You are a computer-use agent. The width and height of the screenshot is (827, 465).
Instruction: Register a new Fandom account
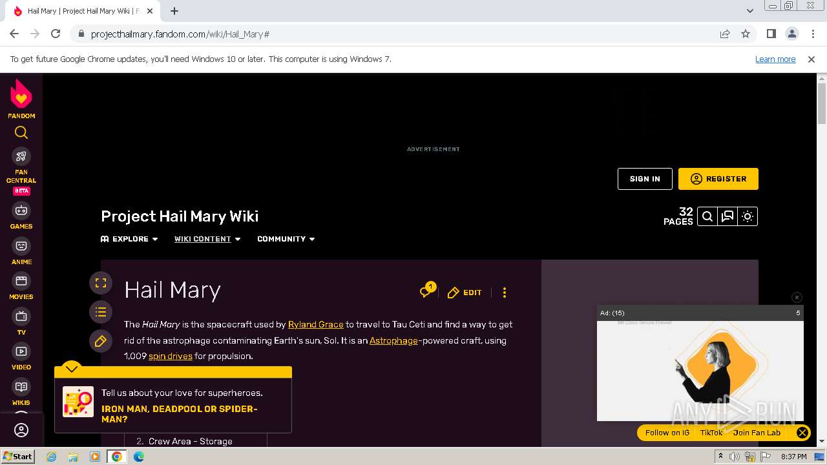718,179
